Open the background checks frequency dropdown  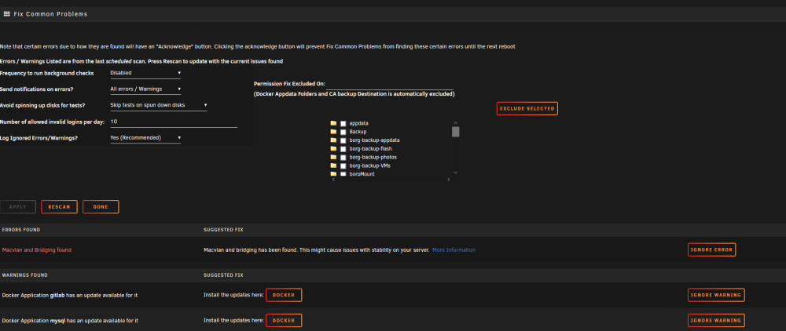click(145, 73)
